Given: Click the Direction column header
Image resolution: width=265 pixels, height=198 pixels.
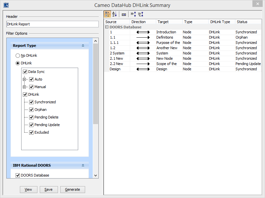Looking at the screenshot, I should tap(143, 22).
